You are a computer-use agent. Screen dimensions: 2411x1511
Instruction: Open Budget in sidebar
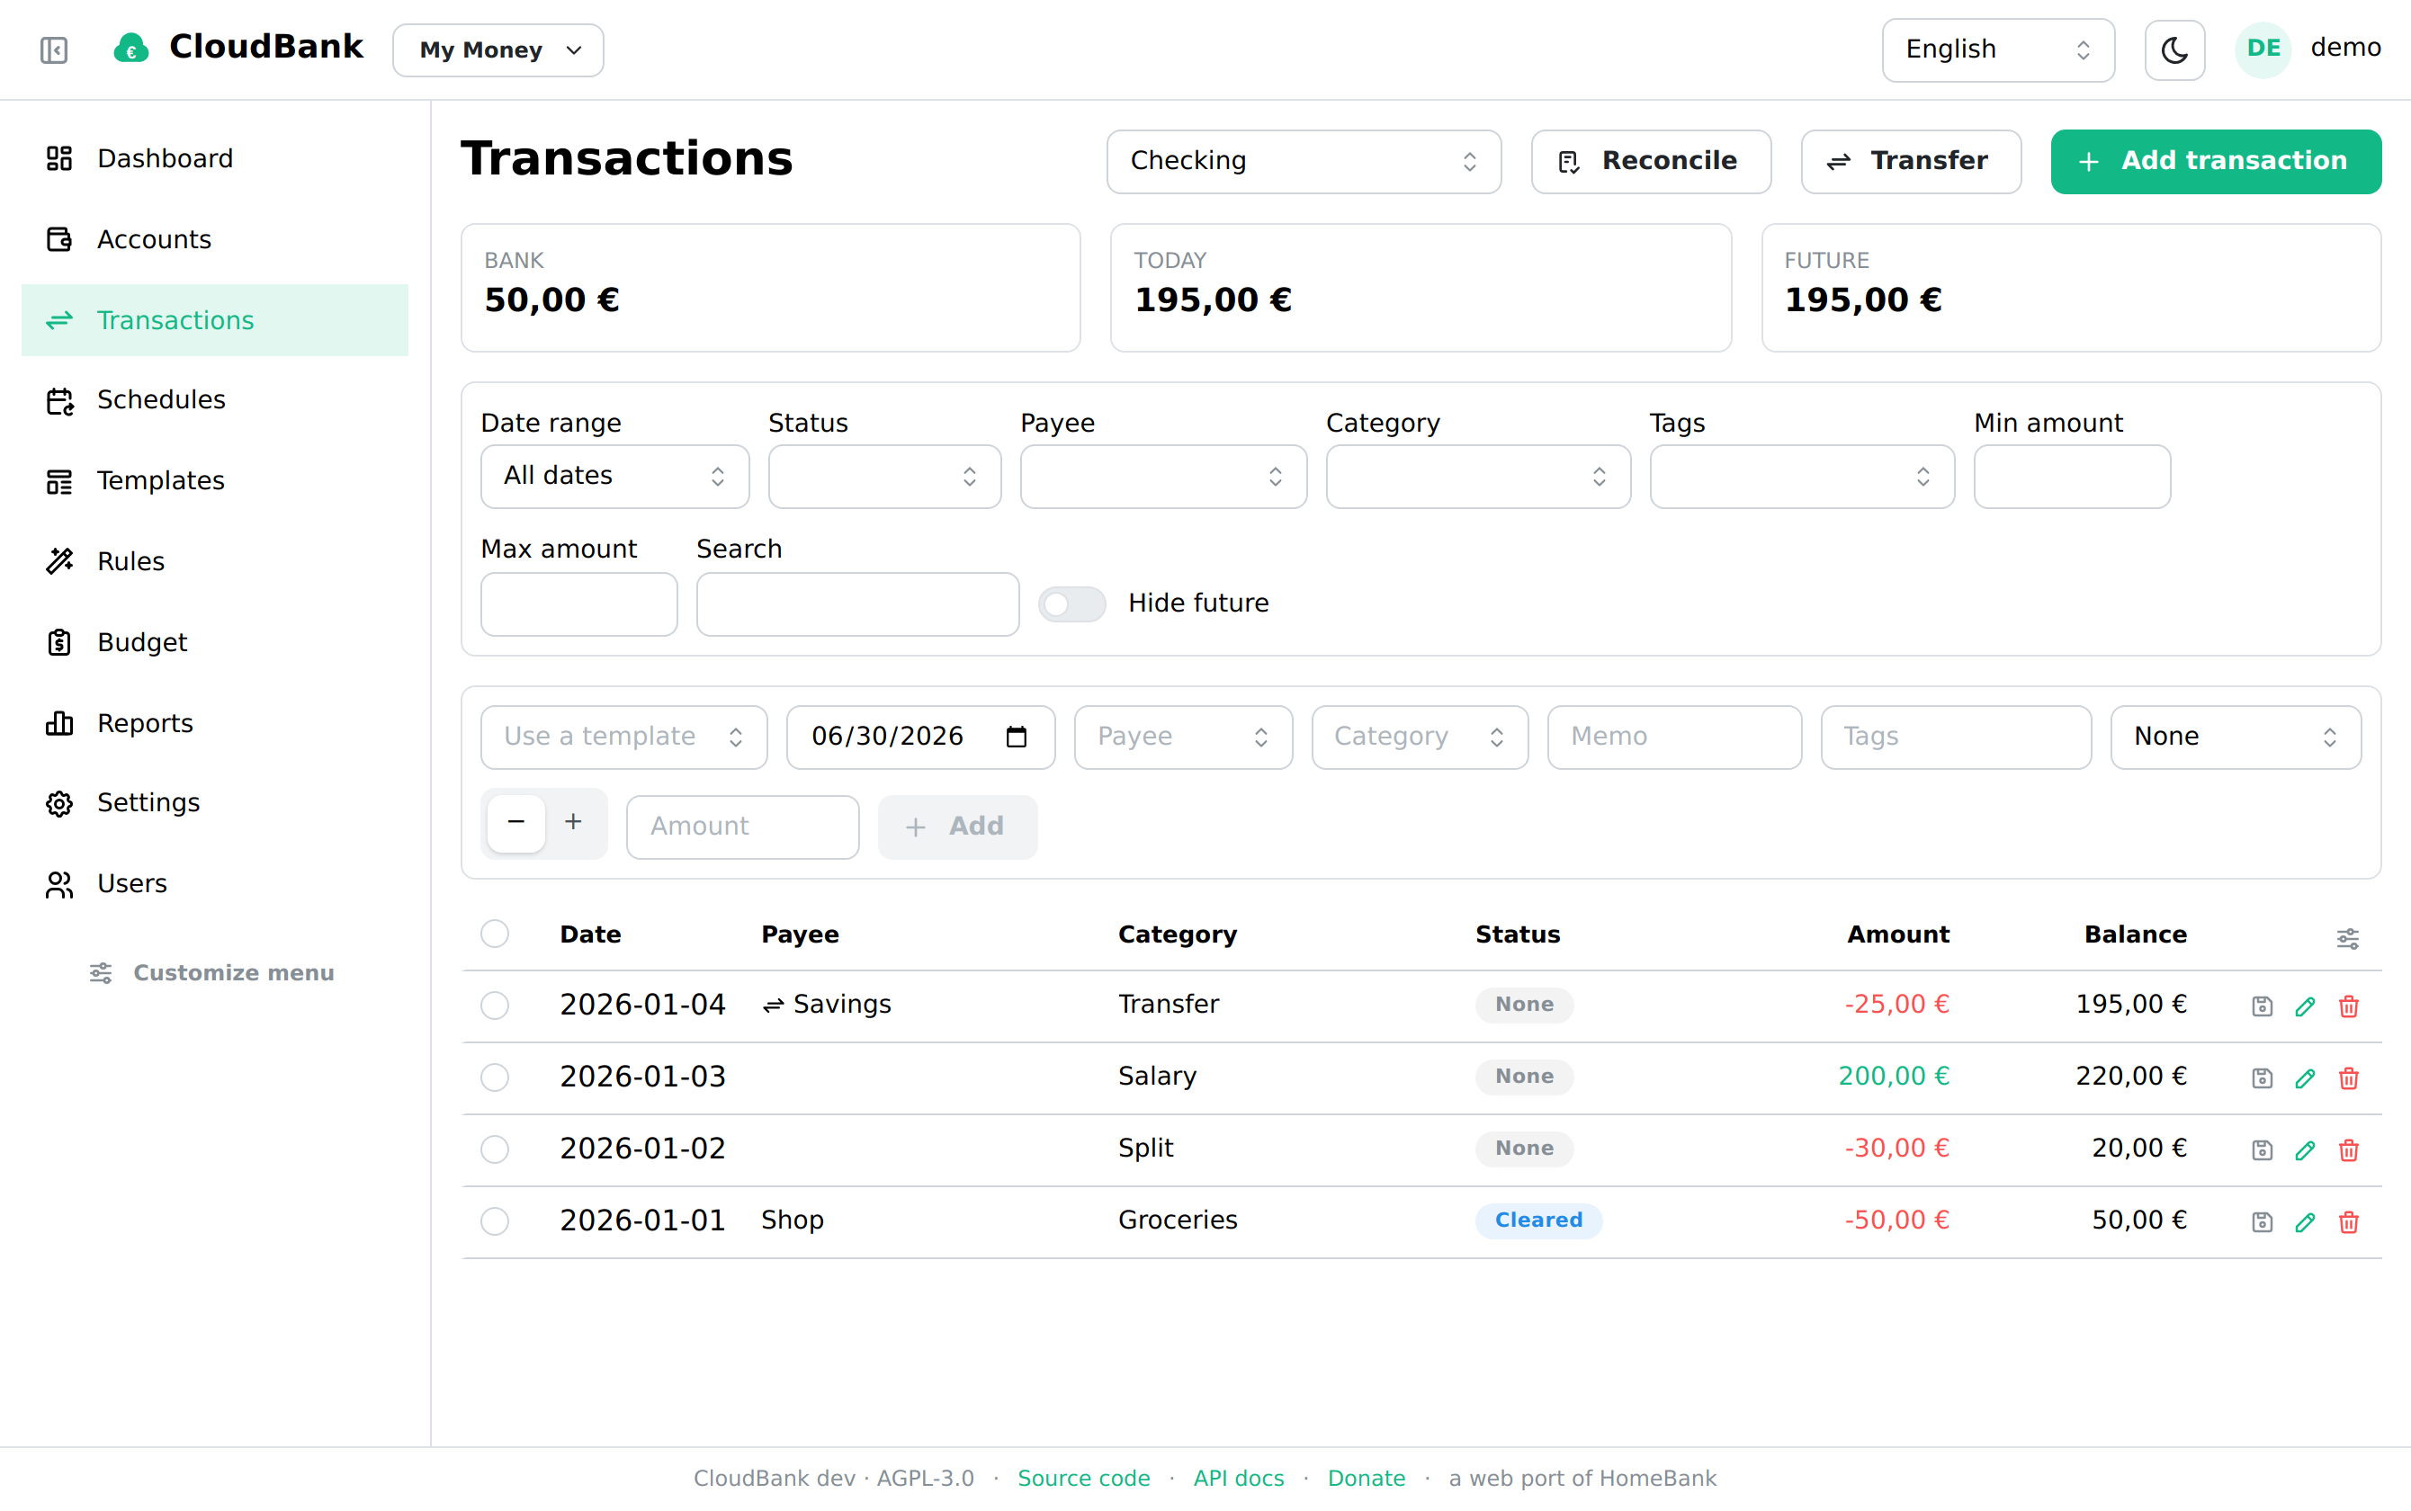(x=215, y=642)
